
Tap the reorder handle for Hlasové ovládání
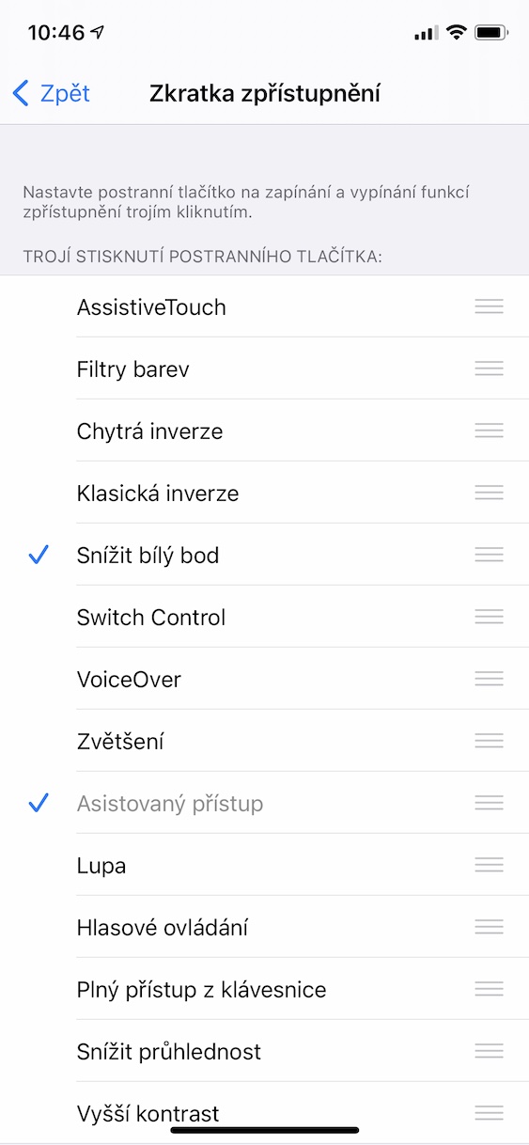coord(489,927)
